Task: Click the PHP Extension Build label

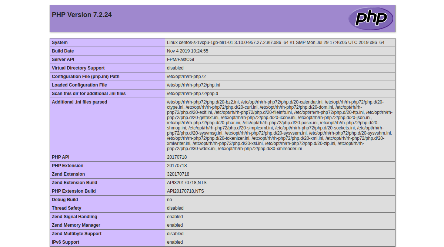Action: click(x=74, y=191)
